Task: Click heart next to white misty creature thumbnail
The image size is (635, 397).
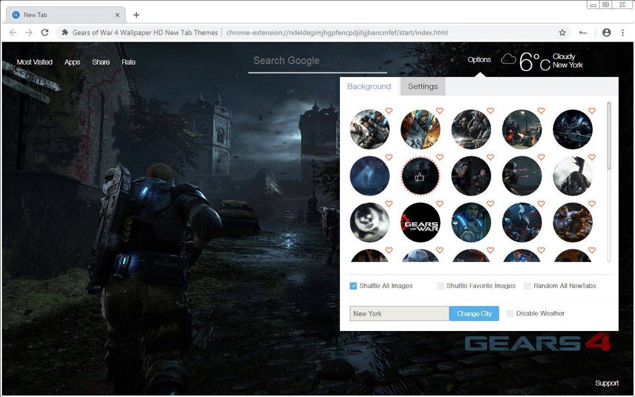Action: 592,158
